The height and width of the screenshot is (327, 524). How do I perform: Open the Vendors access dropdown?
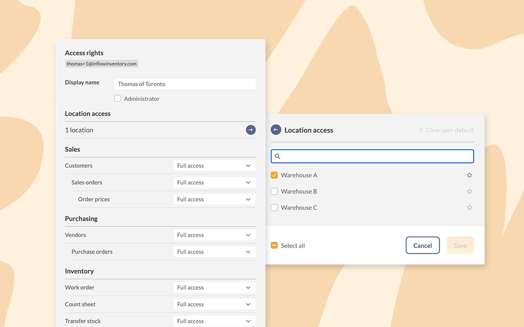[x=214, y=235]
